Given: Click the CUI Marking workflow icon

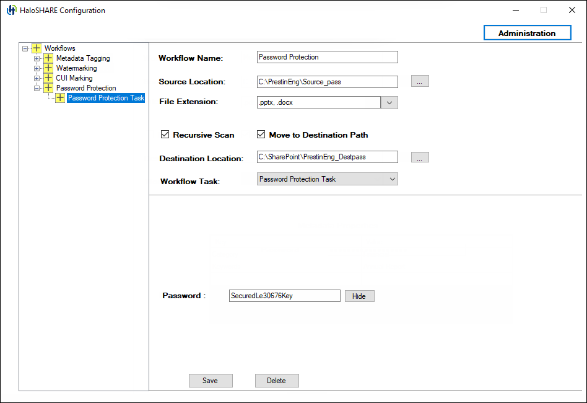Looking at the screenshot, I should 48,77.
